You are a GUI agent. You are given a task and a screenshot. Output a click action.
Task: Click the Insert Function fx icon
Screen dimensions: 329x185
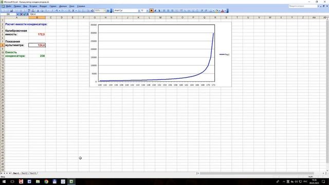tap(27, 14)
